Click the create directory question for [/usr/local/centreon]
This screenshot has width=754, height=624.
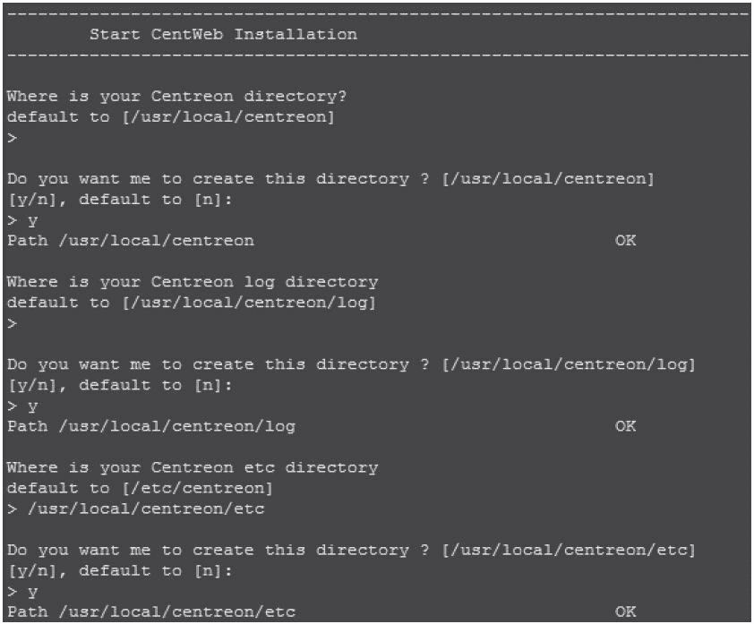click(x=330, y=179)
